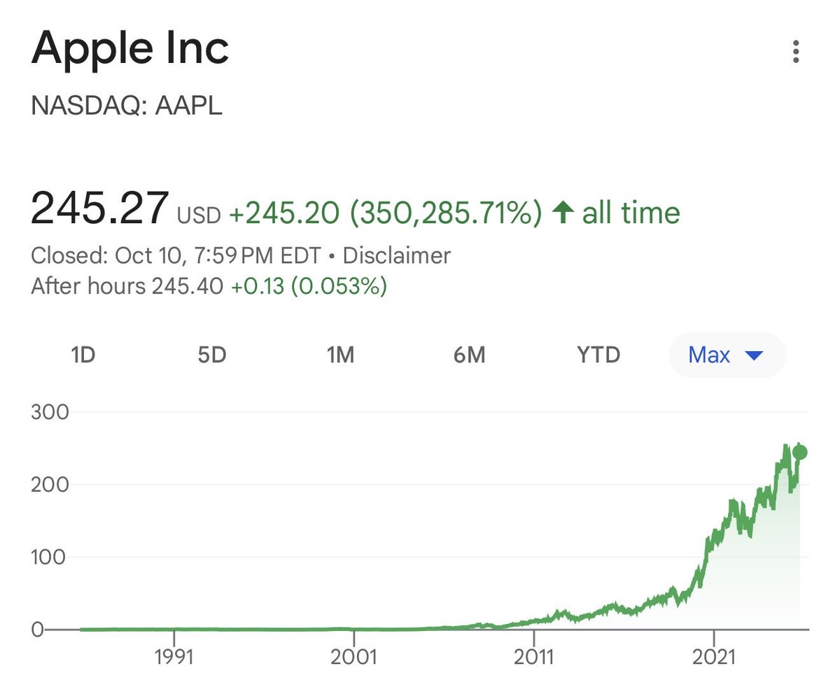Click the 2021 label on time axis

pyautogui.click(x=713, y=658)
